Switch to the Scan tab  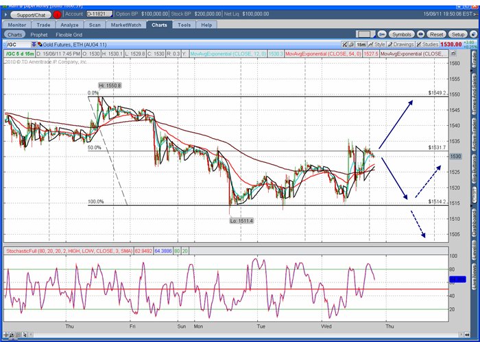click(x=95, y=25)
